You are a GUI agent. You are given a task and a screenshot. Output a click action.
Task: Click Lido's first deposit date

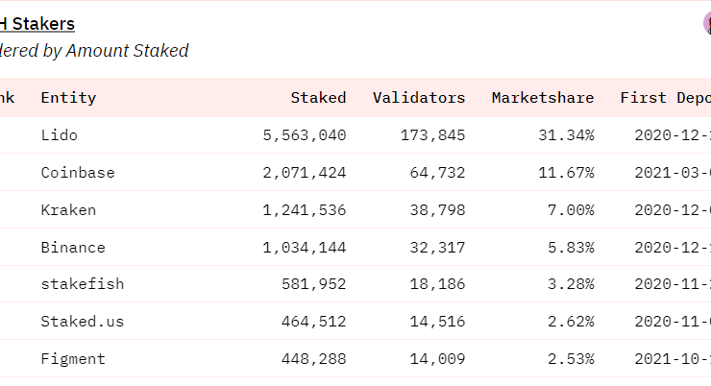point(673,135)
